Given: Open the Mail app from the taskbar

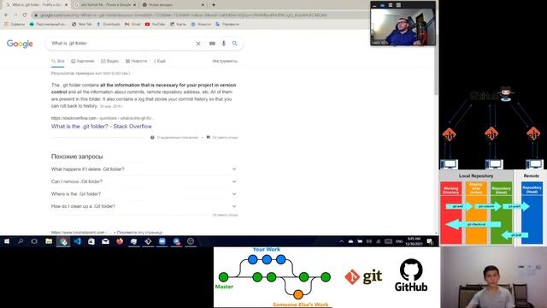Looking at the screenshot, I should click(105, 241).
